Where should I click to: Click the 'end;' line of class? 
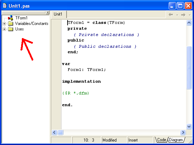pos(73,52)
